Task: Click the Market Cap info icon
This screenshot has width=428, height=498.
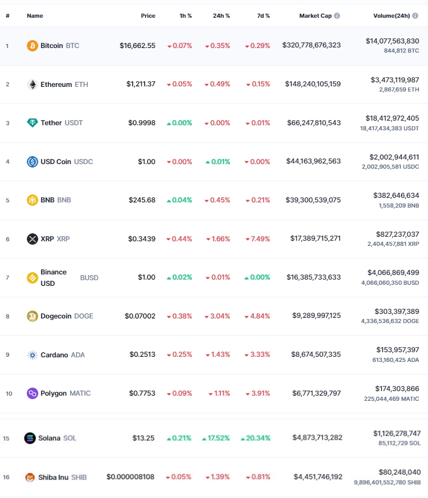Action: pyautogui.click(x=337, y=15)
